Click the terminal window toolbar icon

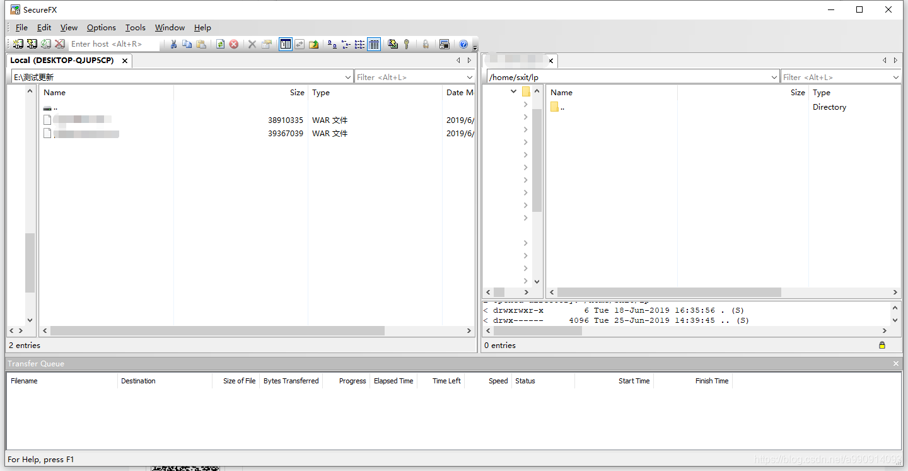(445, 44)
